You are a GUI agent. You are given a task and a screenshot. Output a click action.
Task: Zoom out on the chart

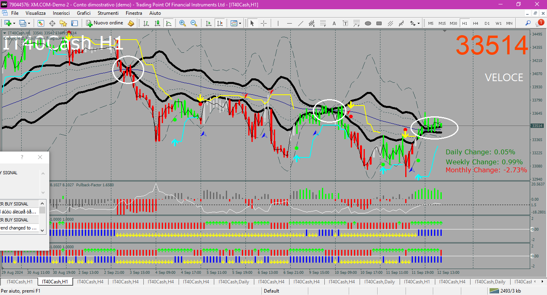click(x=194, y=23)
